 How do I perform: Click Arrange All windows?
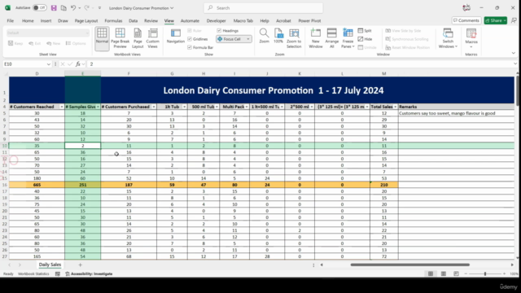(x=331, y=38)
